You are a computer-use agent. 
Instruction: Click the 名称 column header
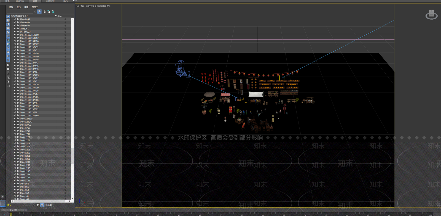pos(19,16)
